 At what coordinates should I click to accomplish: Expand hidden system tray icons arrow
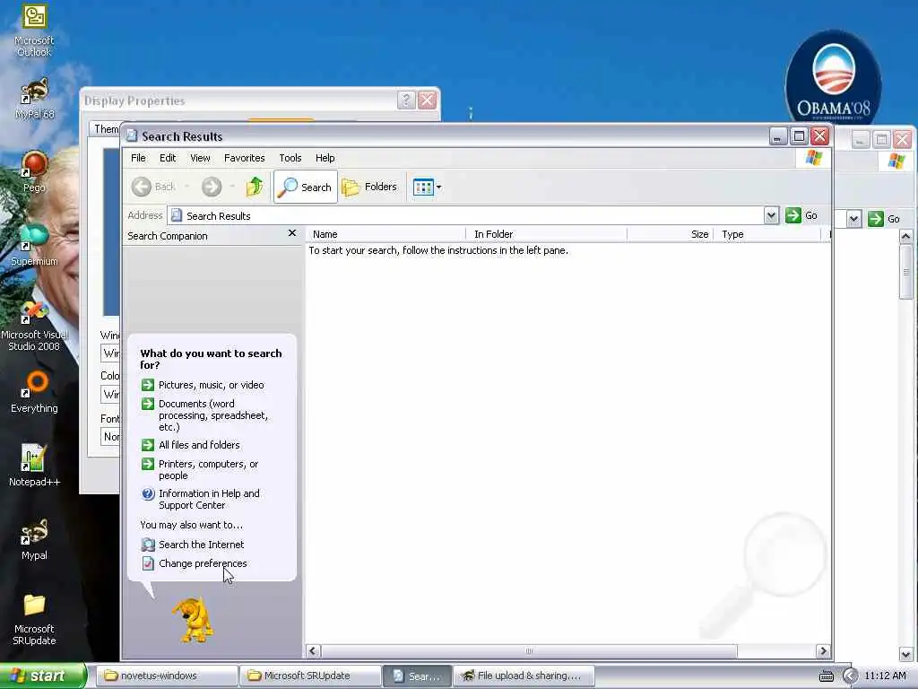[850, 676]
